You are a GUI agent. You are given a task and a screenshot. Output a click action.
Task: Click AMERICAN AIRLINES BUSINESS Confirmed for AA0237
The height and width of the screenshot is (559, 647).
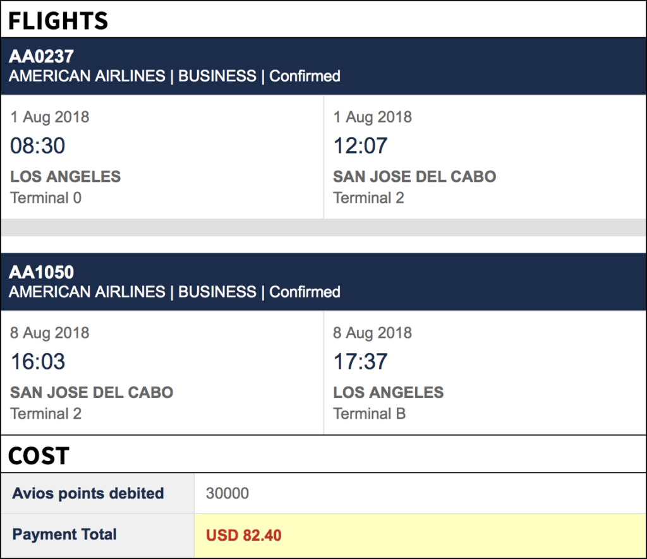click(x=174, y=76)
